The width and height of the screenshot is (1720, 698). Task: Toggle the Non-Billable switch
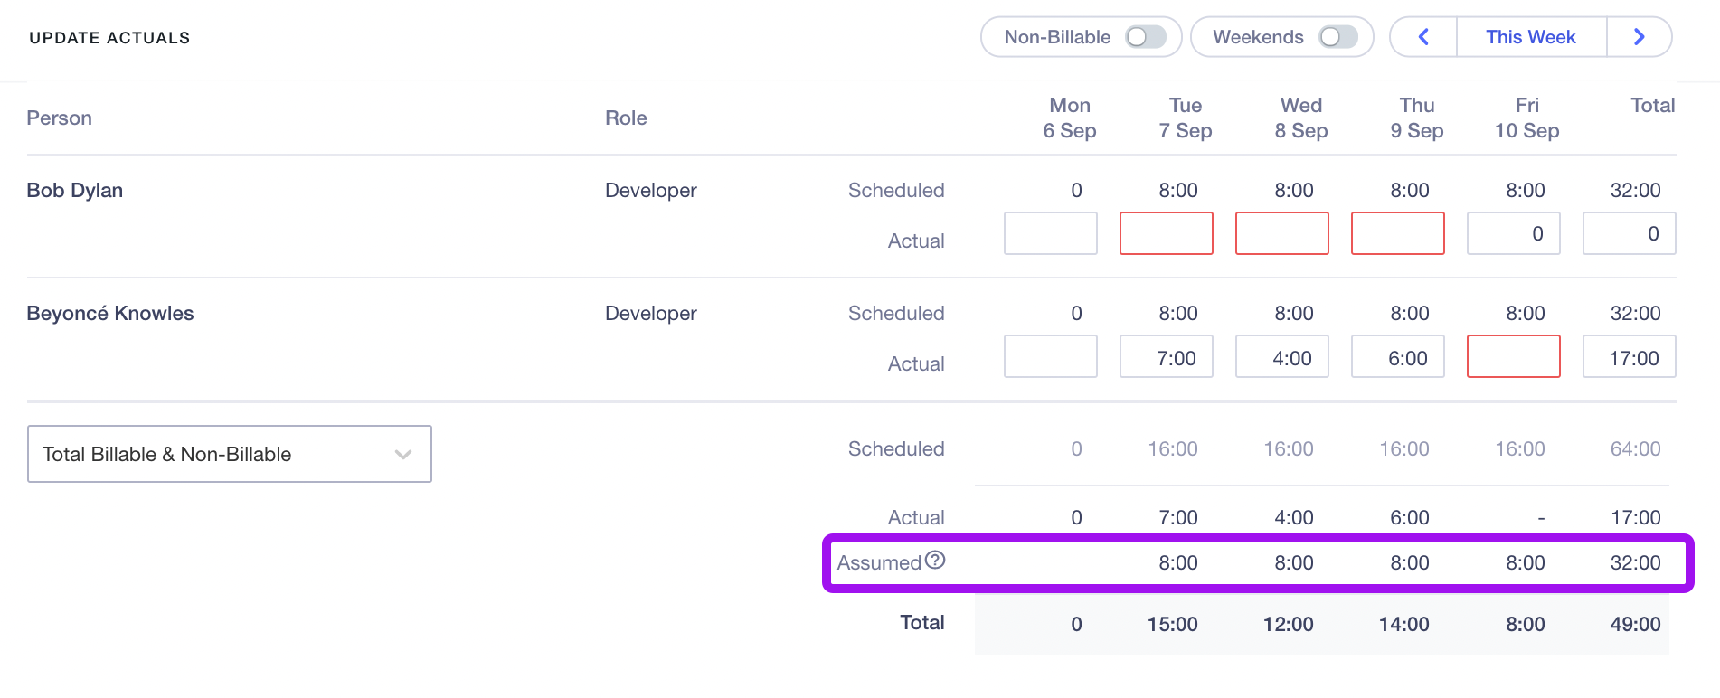click(x=1145, y=37)
